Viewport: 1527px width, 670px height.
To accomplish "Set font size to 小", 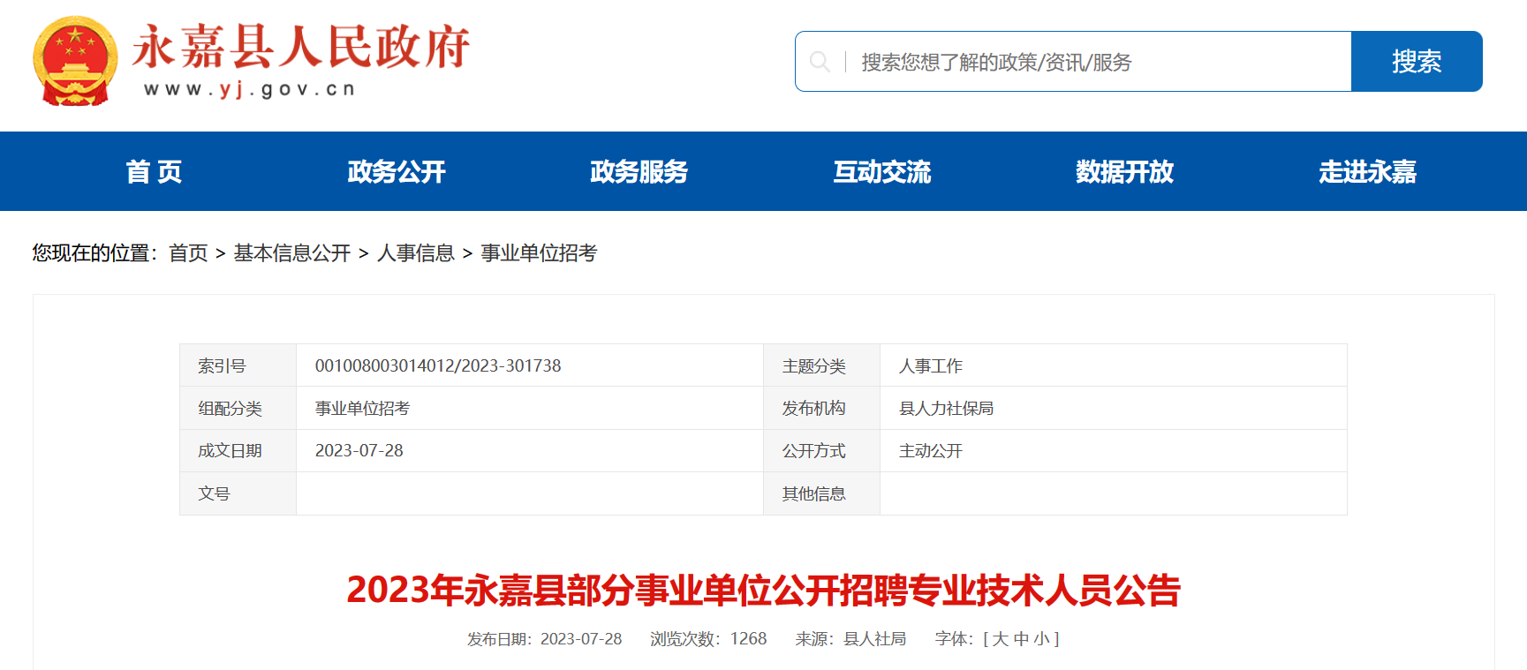I will click(1042, 639).
